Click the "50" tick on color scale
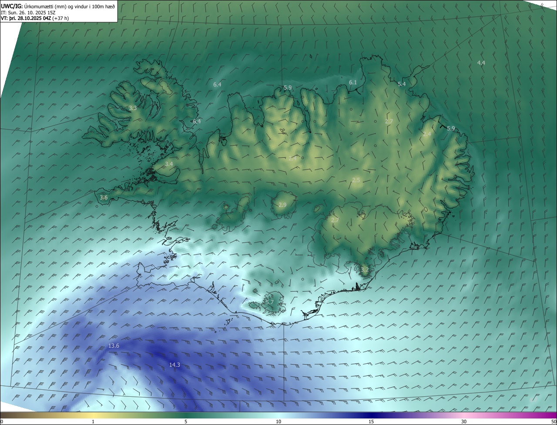 [554, 422]
